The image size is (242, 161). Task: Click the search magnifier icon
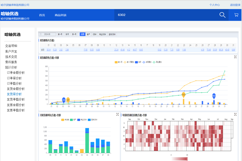pyautogui.click(x=222, y=15)
